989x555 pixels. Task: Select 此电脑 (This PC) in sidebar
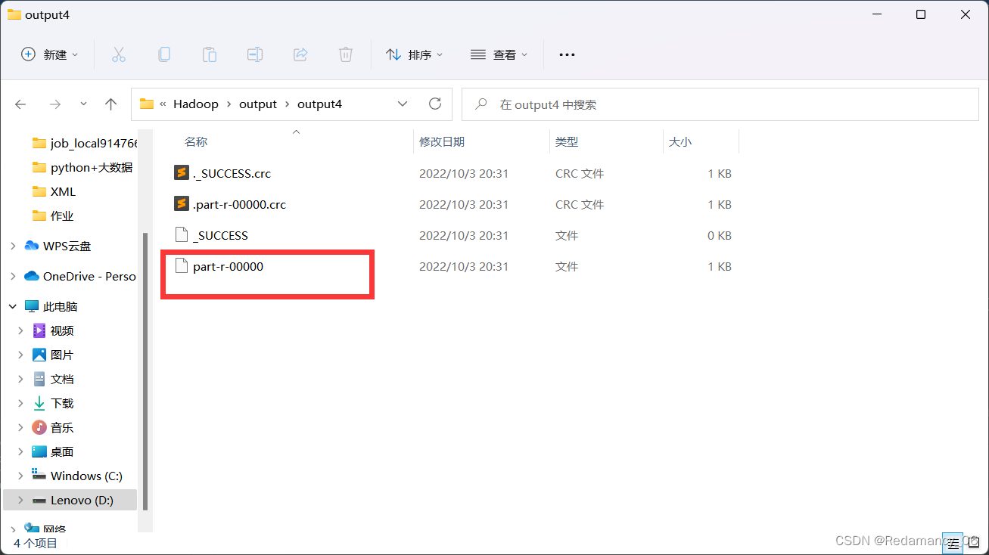pos(51,306)
